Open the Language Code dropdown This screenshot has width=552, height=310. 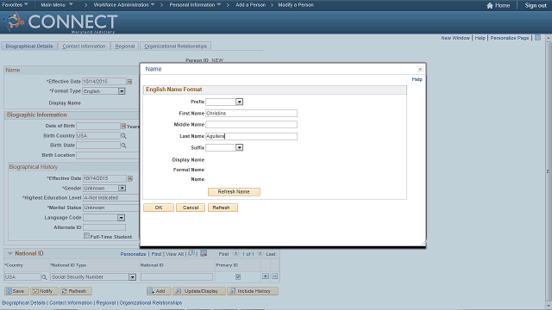(121, 218)
